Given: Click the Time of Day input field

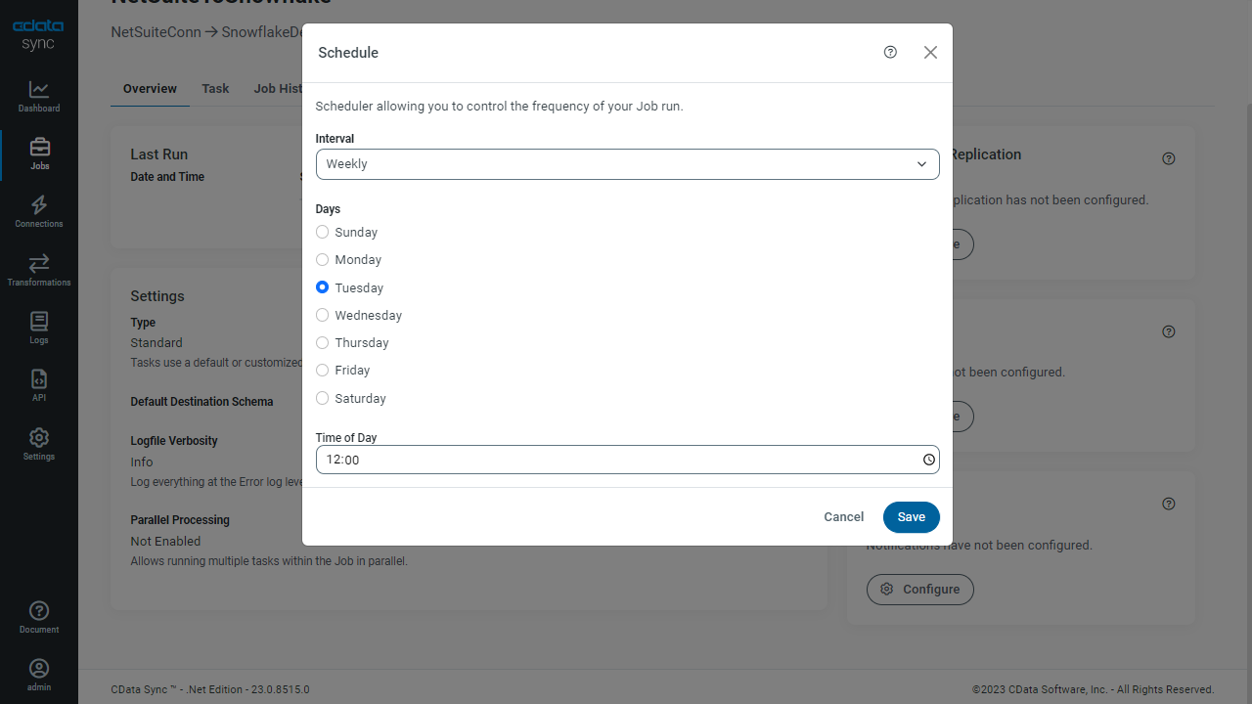Looking at the screenshot, I should (616, 460).
